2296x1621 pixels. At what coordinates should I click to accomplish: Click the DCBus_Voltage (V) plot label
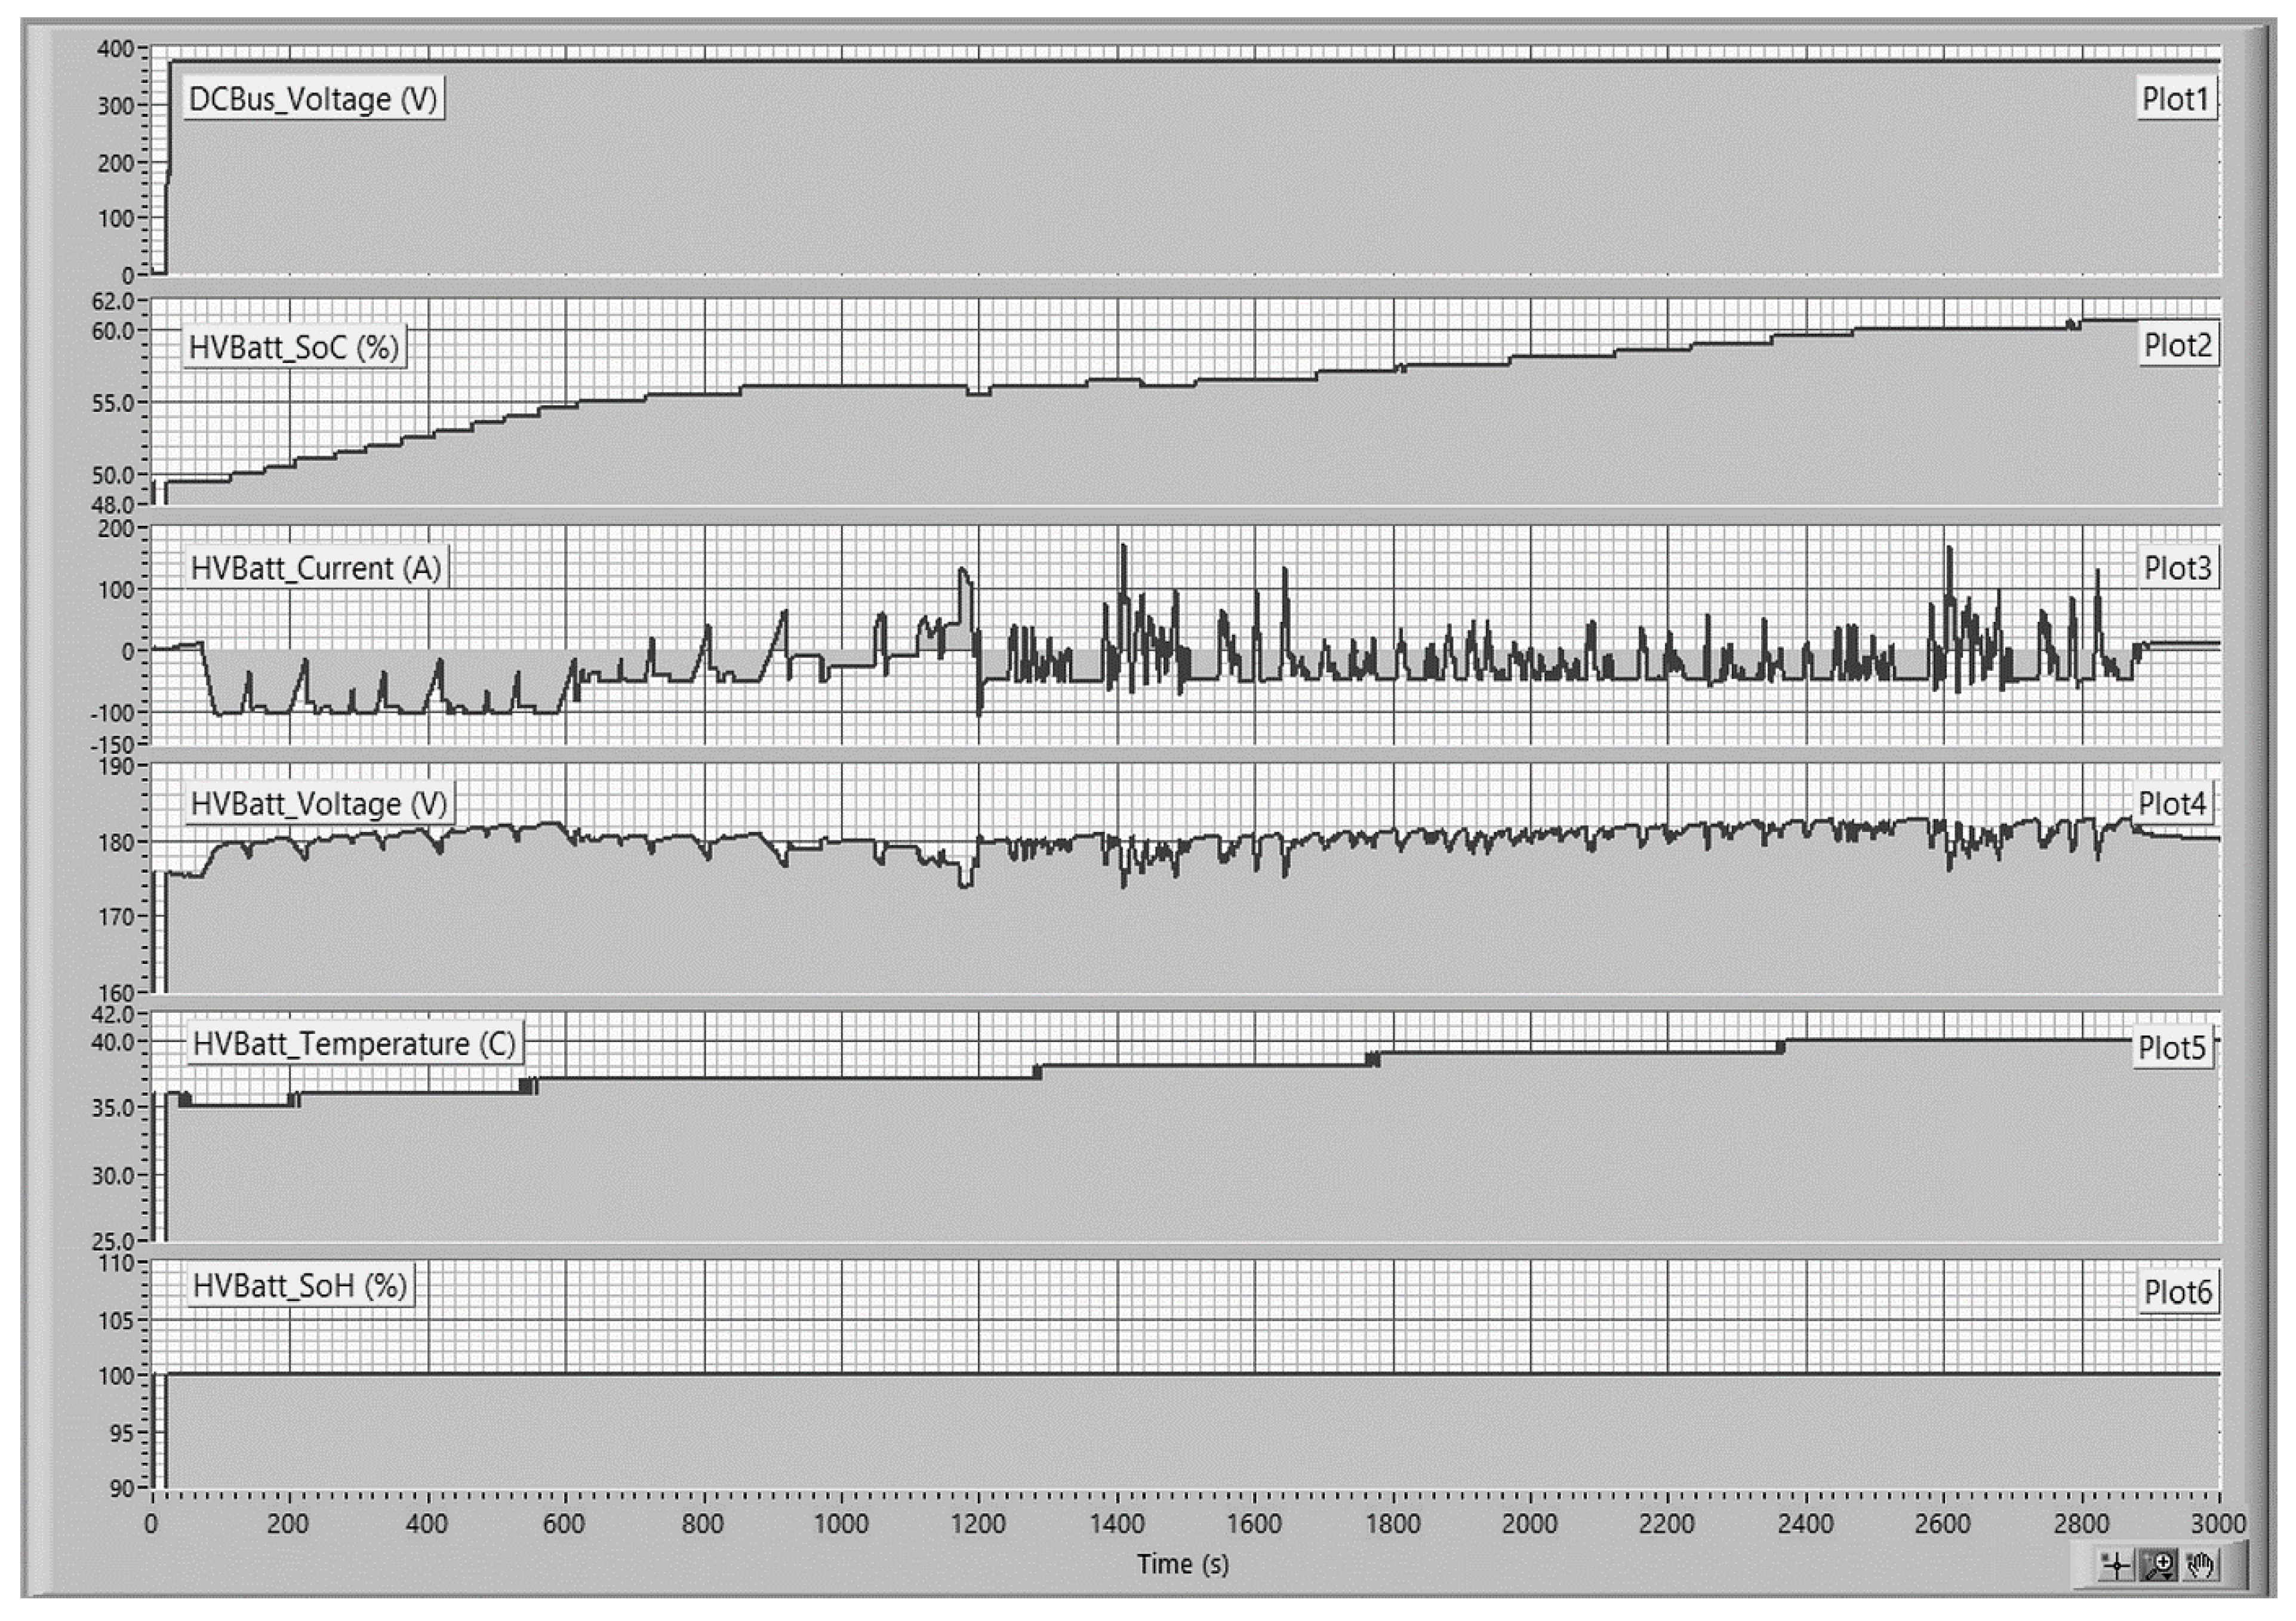pyautogui.click(x=313, y=99)
